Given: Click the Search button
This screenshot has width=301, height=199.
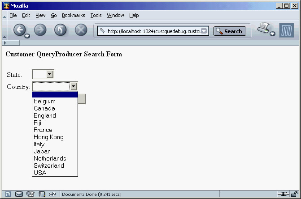Looking at the screenshot, I should tap(230, 31).
